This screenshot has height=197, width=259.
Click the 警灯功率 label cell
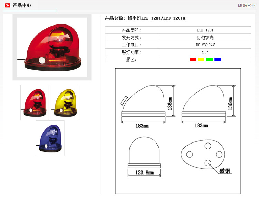point(133,52)
